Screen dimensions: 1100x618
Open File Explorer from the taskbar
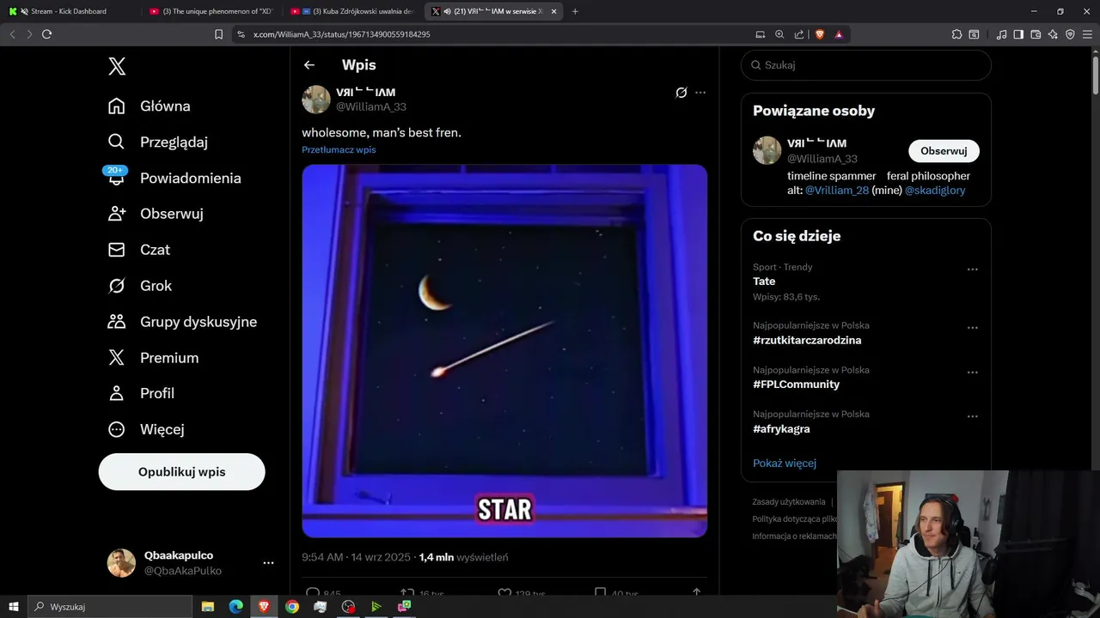pos(208,607)
